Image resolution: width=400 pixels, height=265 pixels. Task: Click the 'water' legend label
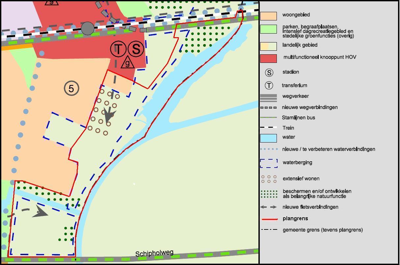tap(289, 137)
